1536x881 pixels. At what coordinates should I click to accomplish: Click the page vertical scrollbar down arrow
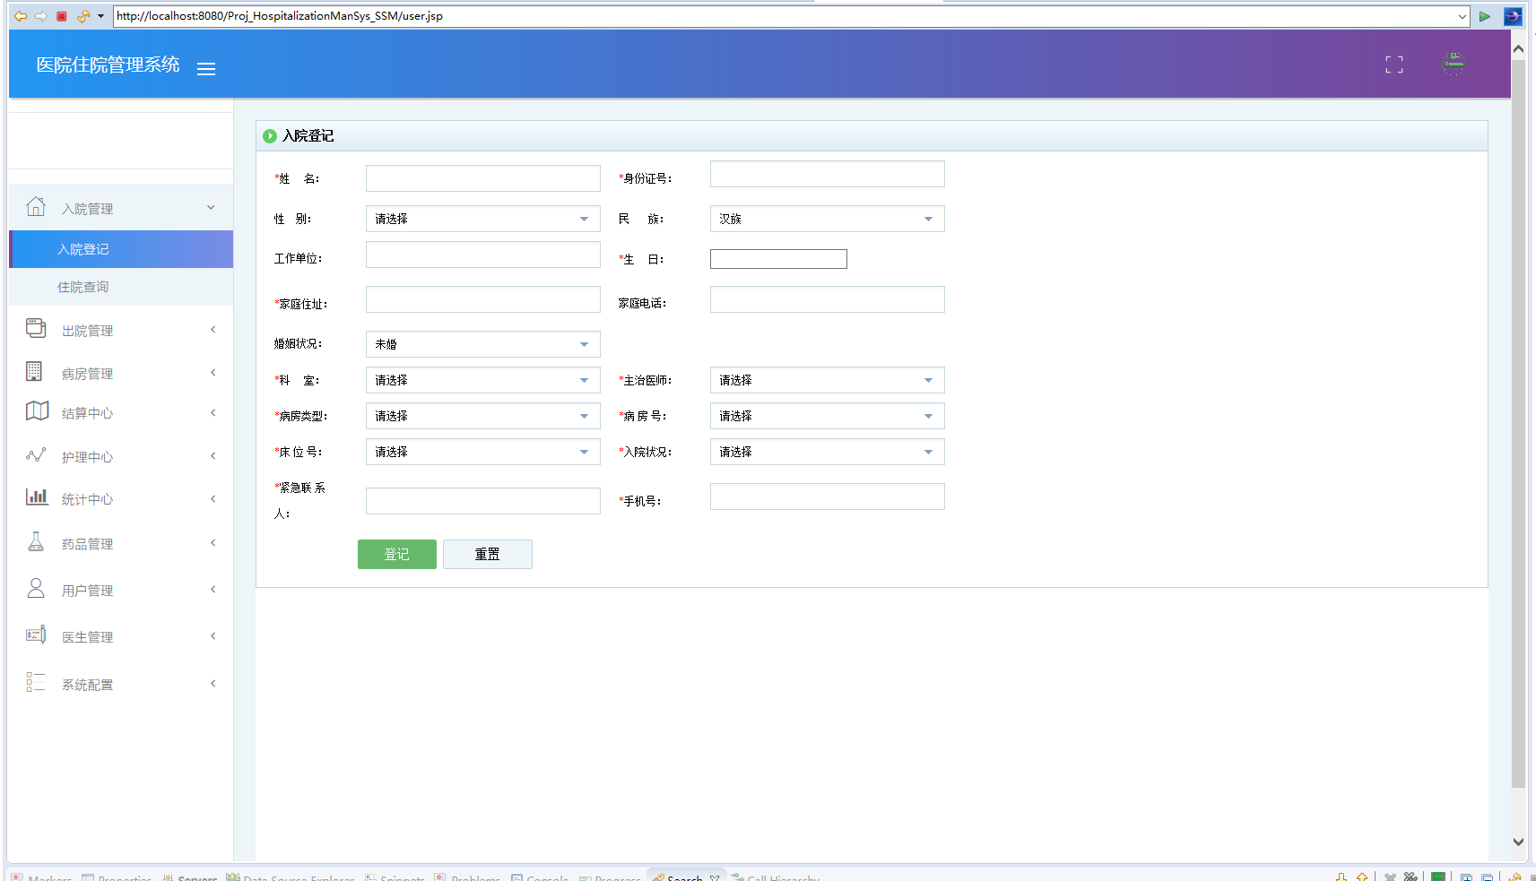(x=1518, y=842)
